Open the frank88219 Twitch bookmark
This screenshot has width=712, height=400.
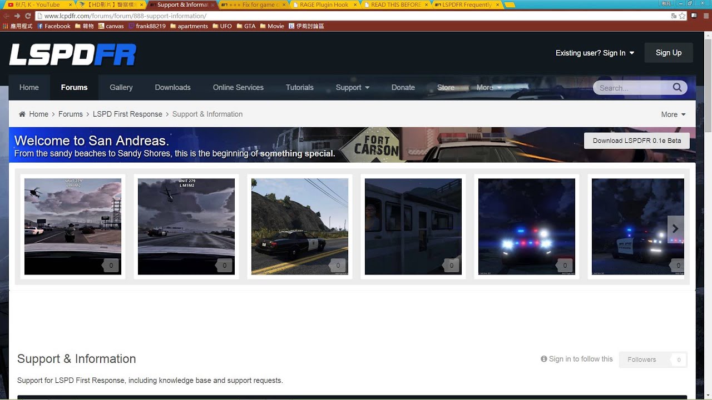(147, 26)
